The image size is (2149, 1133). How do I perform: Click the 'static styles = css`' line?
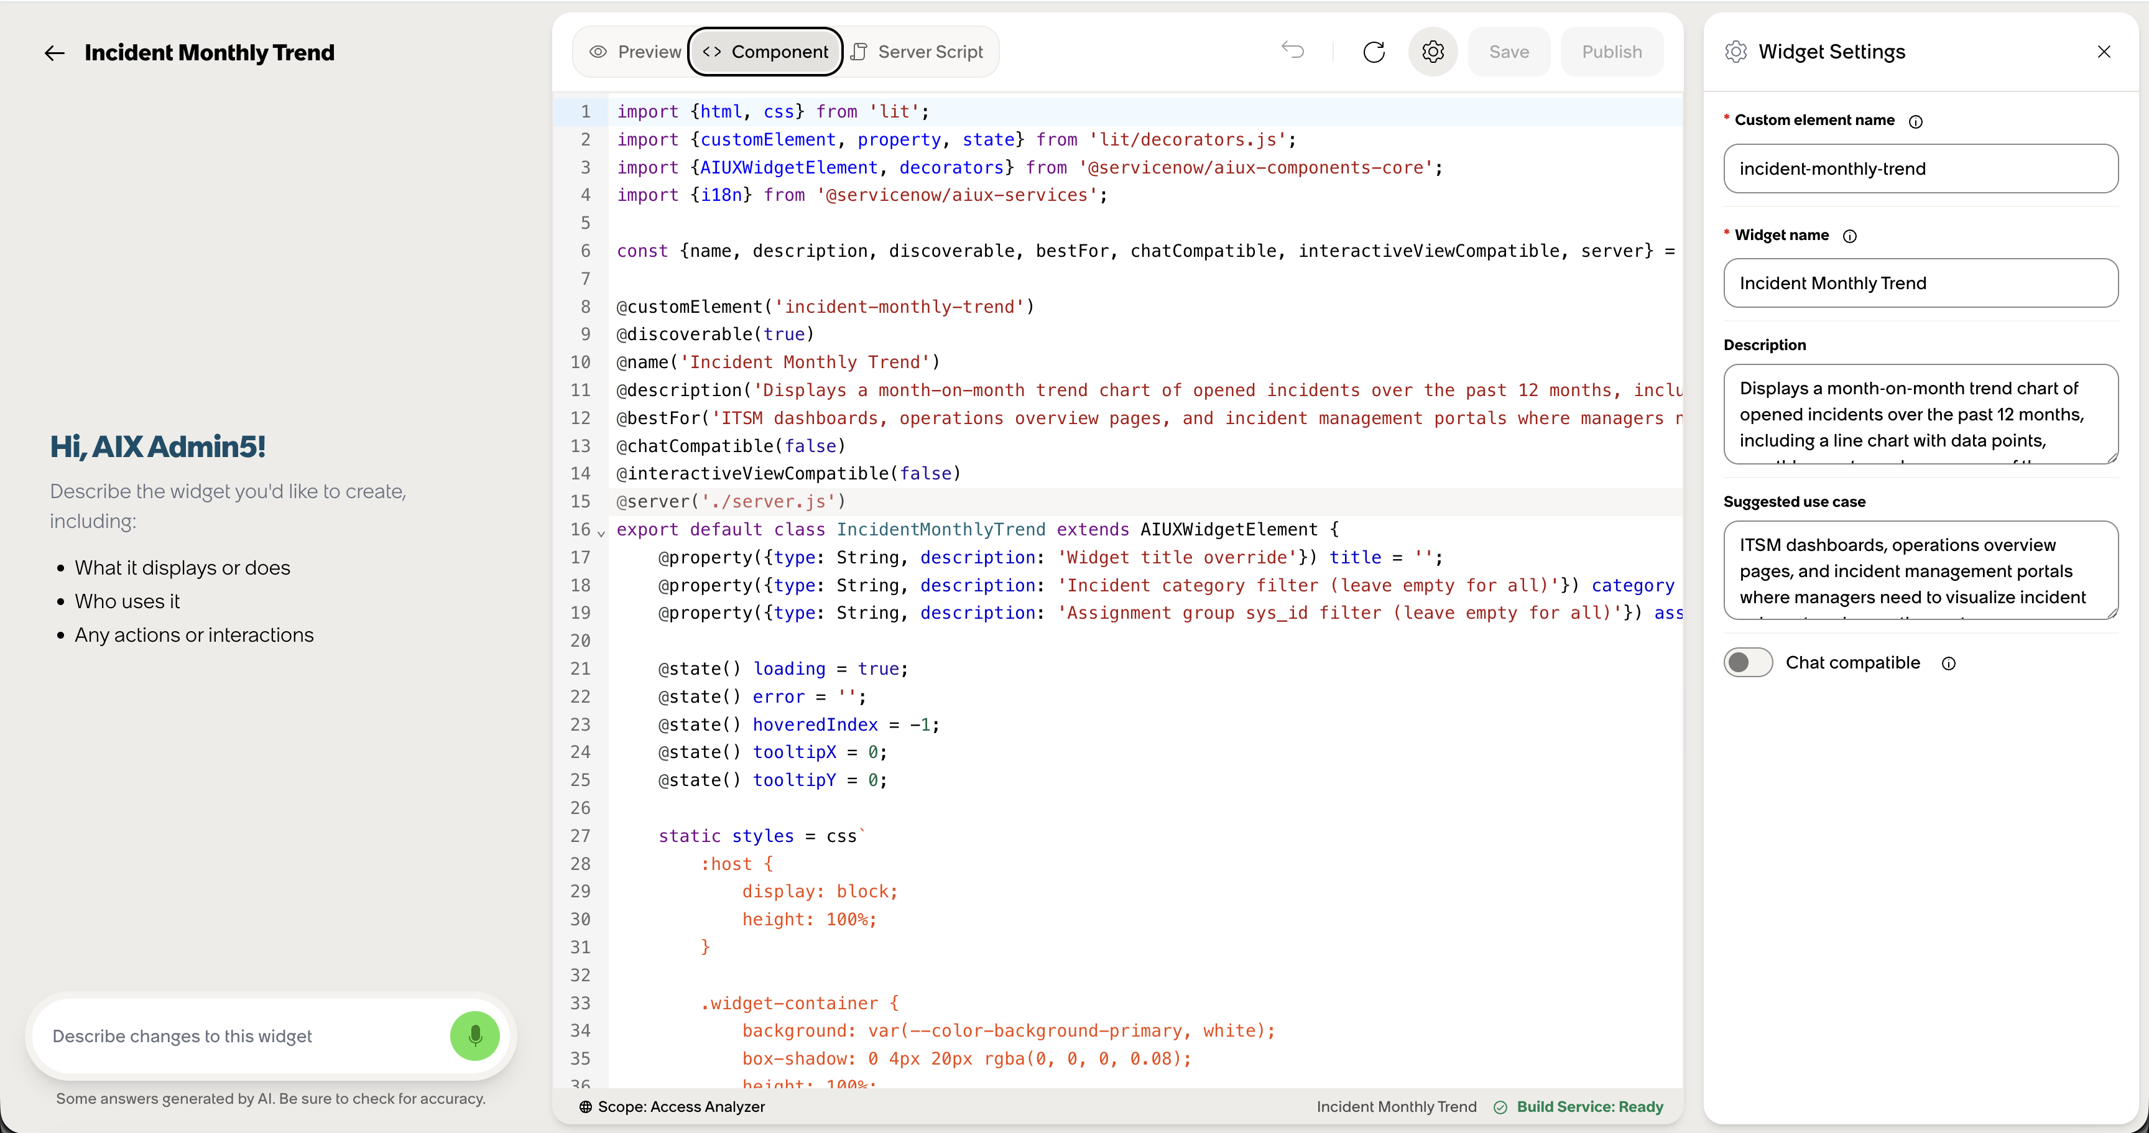pyautogui.click(x=762, y=836)
